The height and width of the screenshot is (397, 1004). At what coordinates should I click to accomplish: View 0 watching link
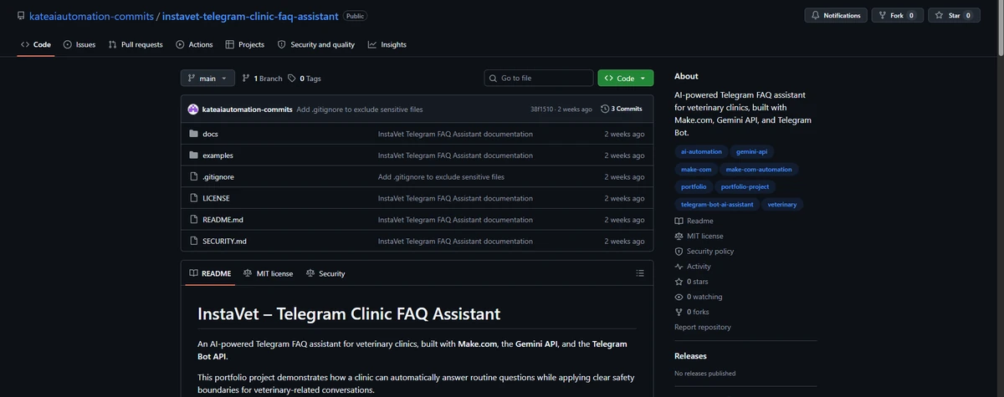pyautogui.click(x=699, y=297)
